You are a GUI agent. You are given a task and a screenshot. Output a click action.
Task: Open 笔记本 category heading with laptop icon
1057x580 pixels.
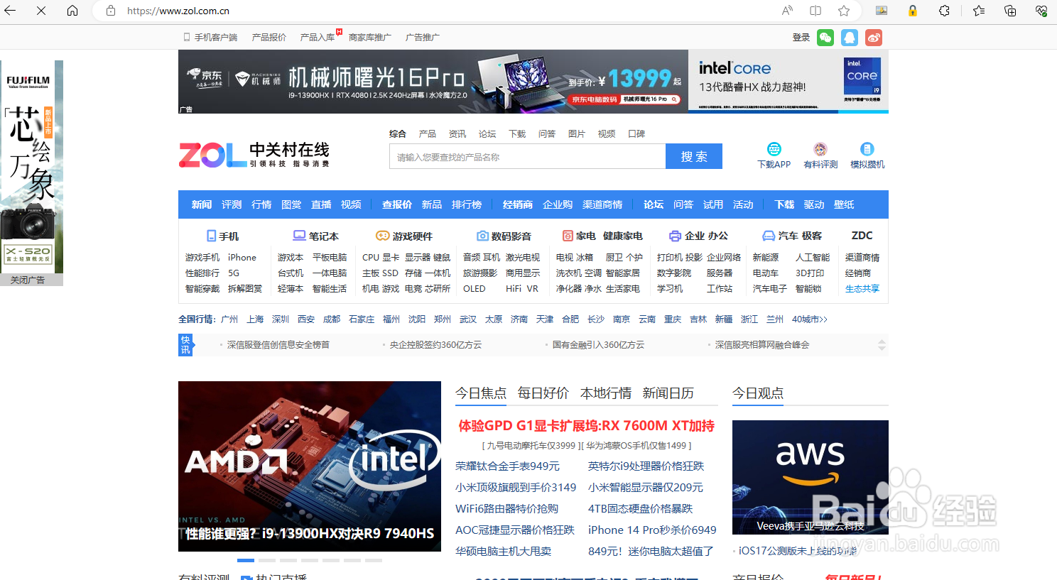coord(315,236)
